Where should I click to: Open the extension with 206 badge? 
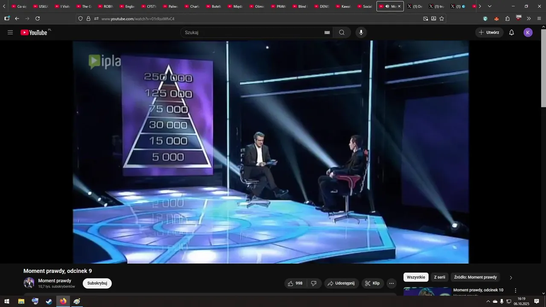pos(518,18)
